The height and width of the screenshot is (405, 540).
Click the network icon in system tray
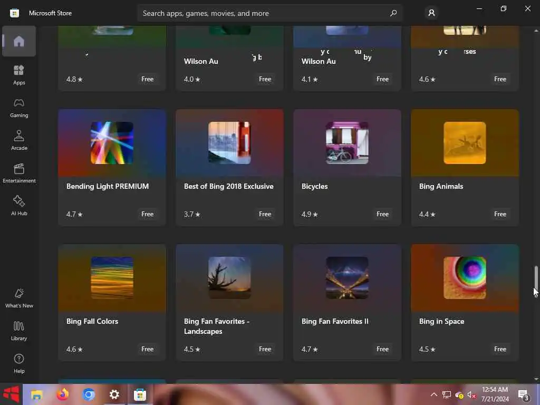[447, 394]
